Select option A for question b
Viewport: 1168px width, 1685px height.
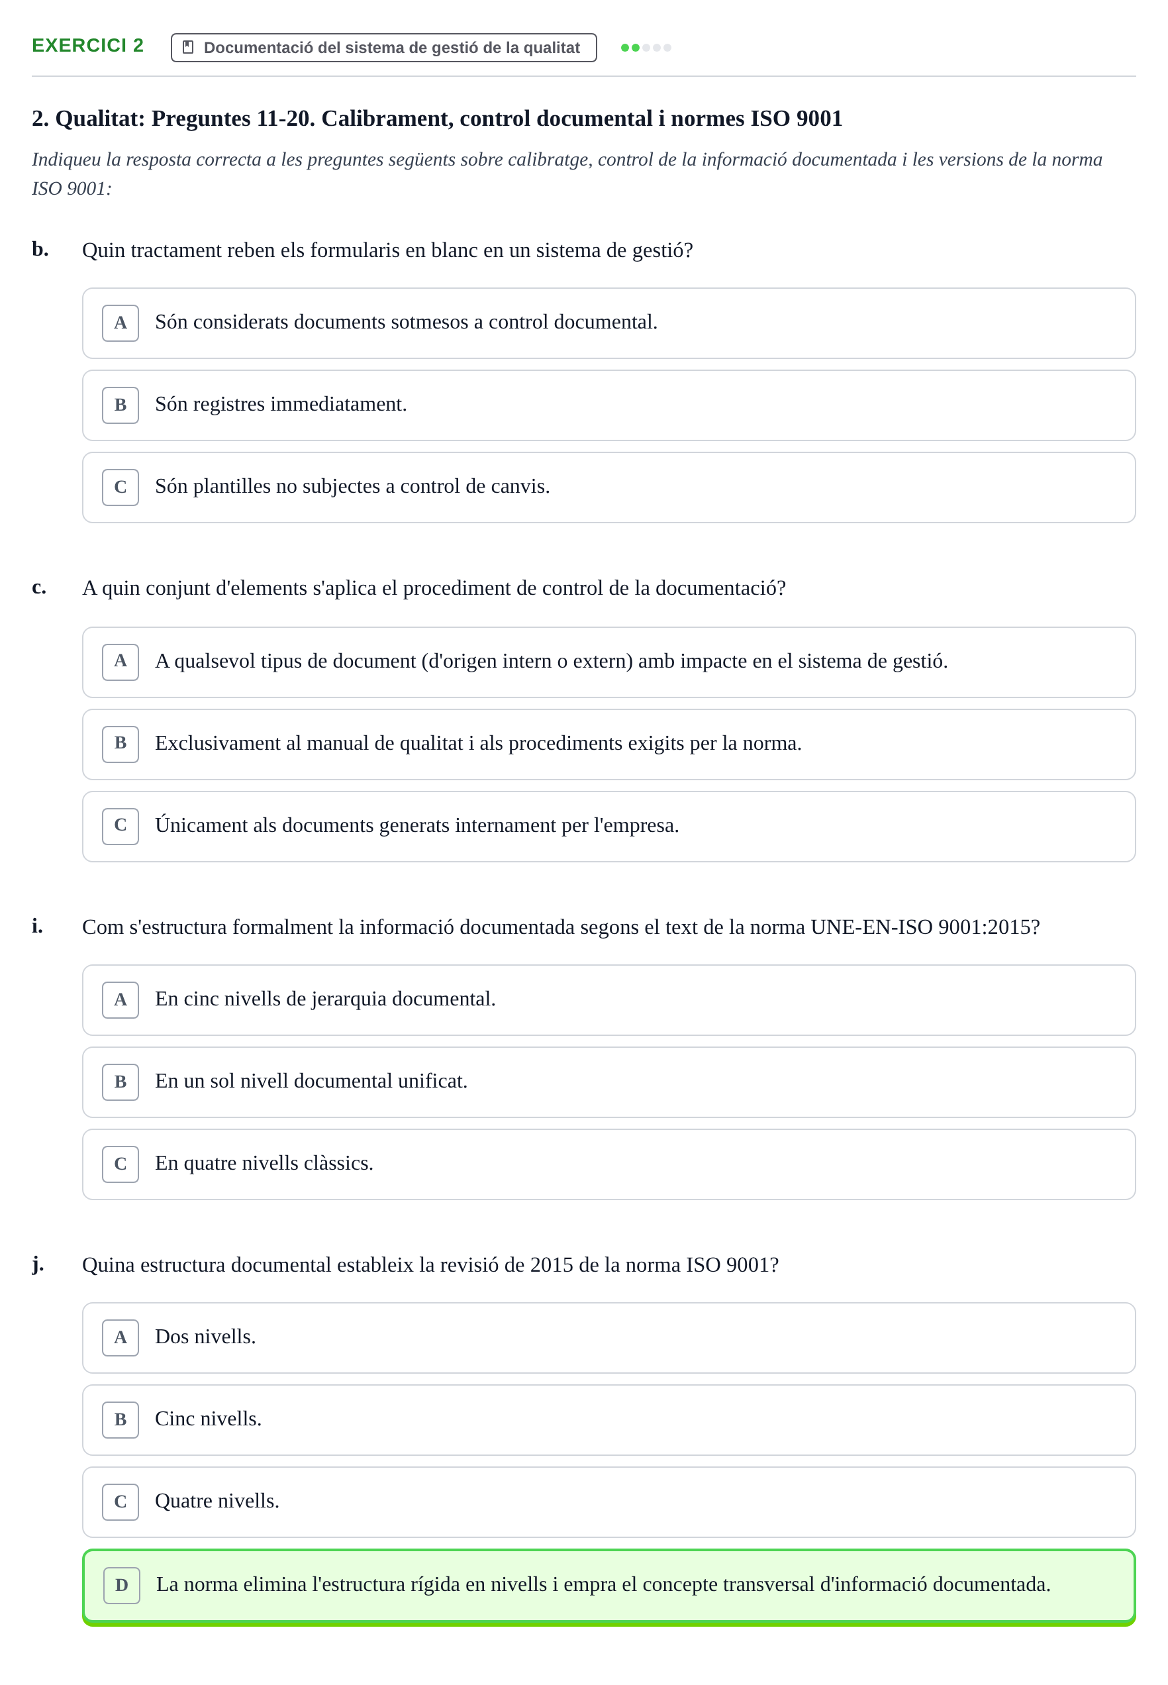608,323
